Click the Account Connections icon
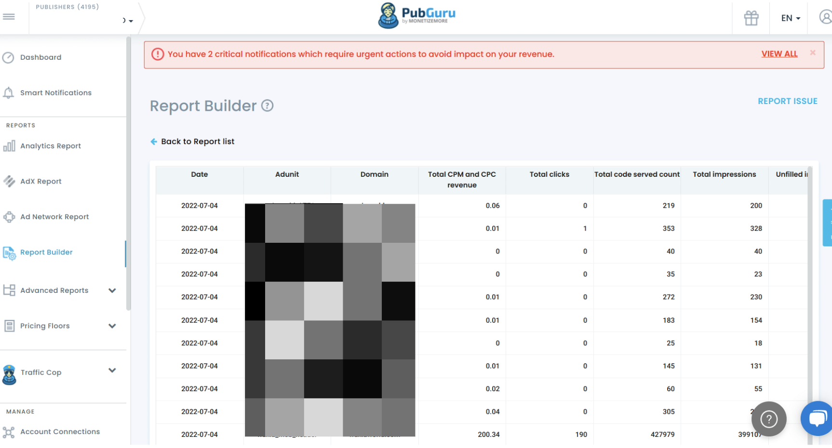 [x=9, y=431]
